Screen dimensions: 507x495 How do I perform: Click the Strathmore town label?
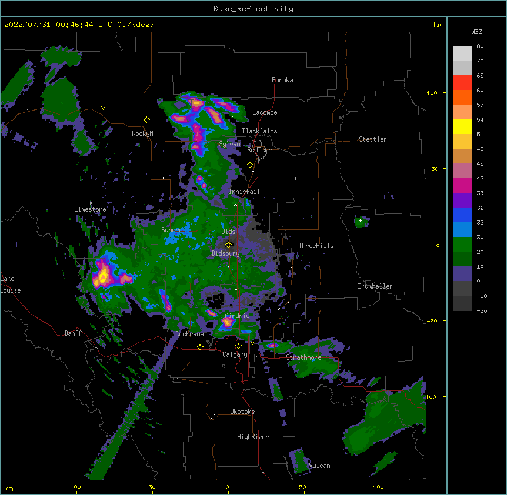pyautogui.click(x=303, y=357)
